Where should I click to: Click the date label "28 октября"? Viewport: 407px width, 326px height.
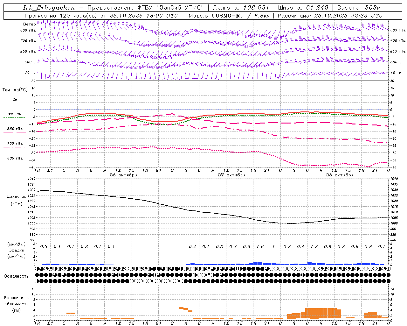coord(340,175)
